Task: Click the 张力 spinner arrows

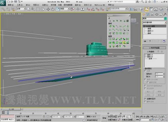Action: (164, 77)
